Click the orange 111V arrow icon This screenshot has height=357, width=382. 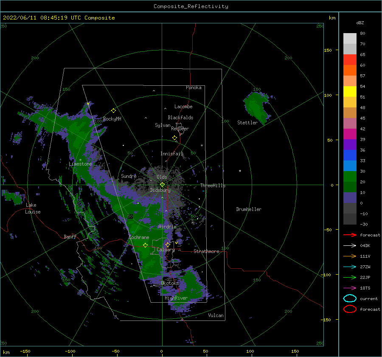point(350,256)
